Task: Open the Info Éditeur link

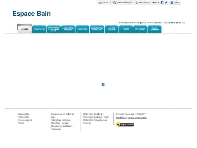Action: [x=121, y=118]
